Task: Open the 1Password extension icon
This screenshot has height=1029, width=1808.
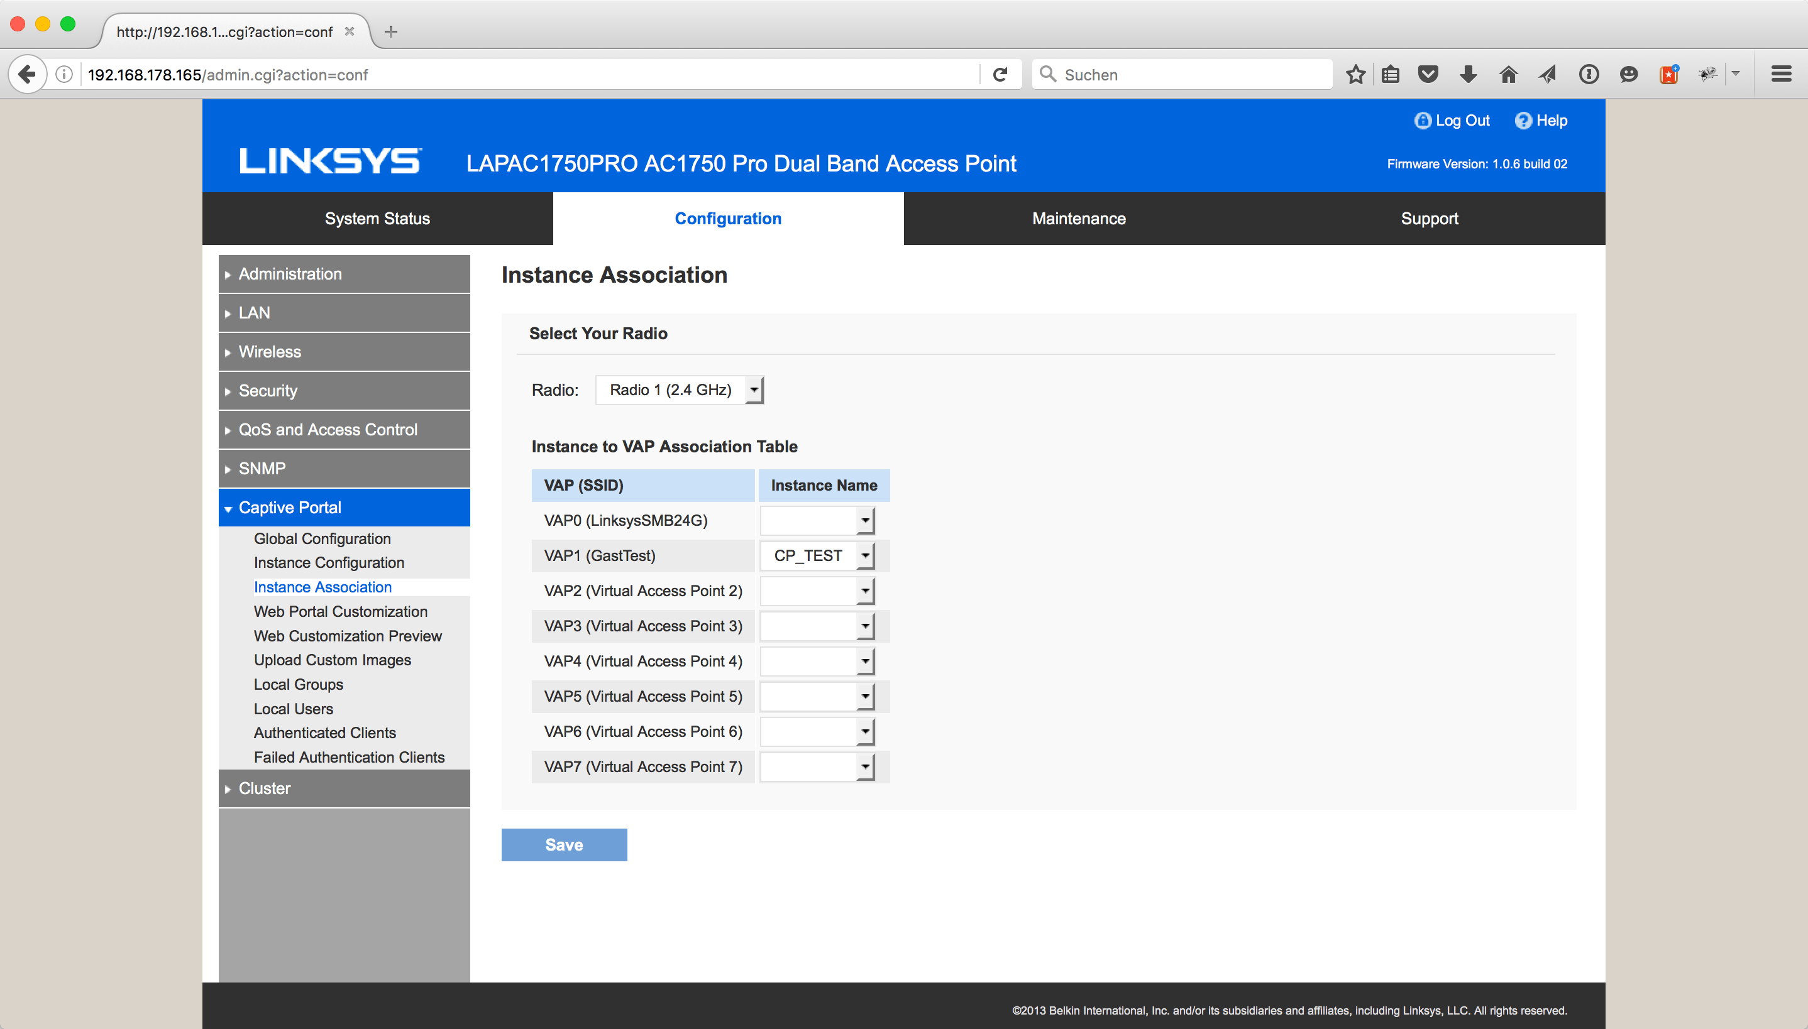Action: [x=1588, y=74]
